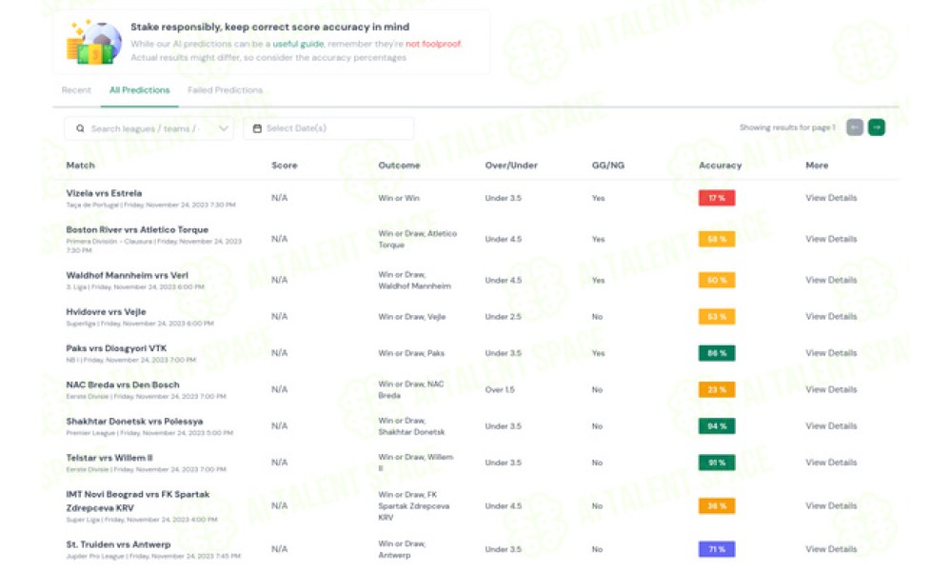Click the 'Stake responsibly' banner heading
Screen dimensions: 952x571
[270, 27]
